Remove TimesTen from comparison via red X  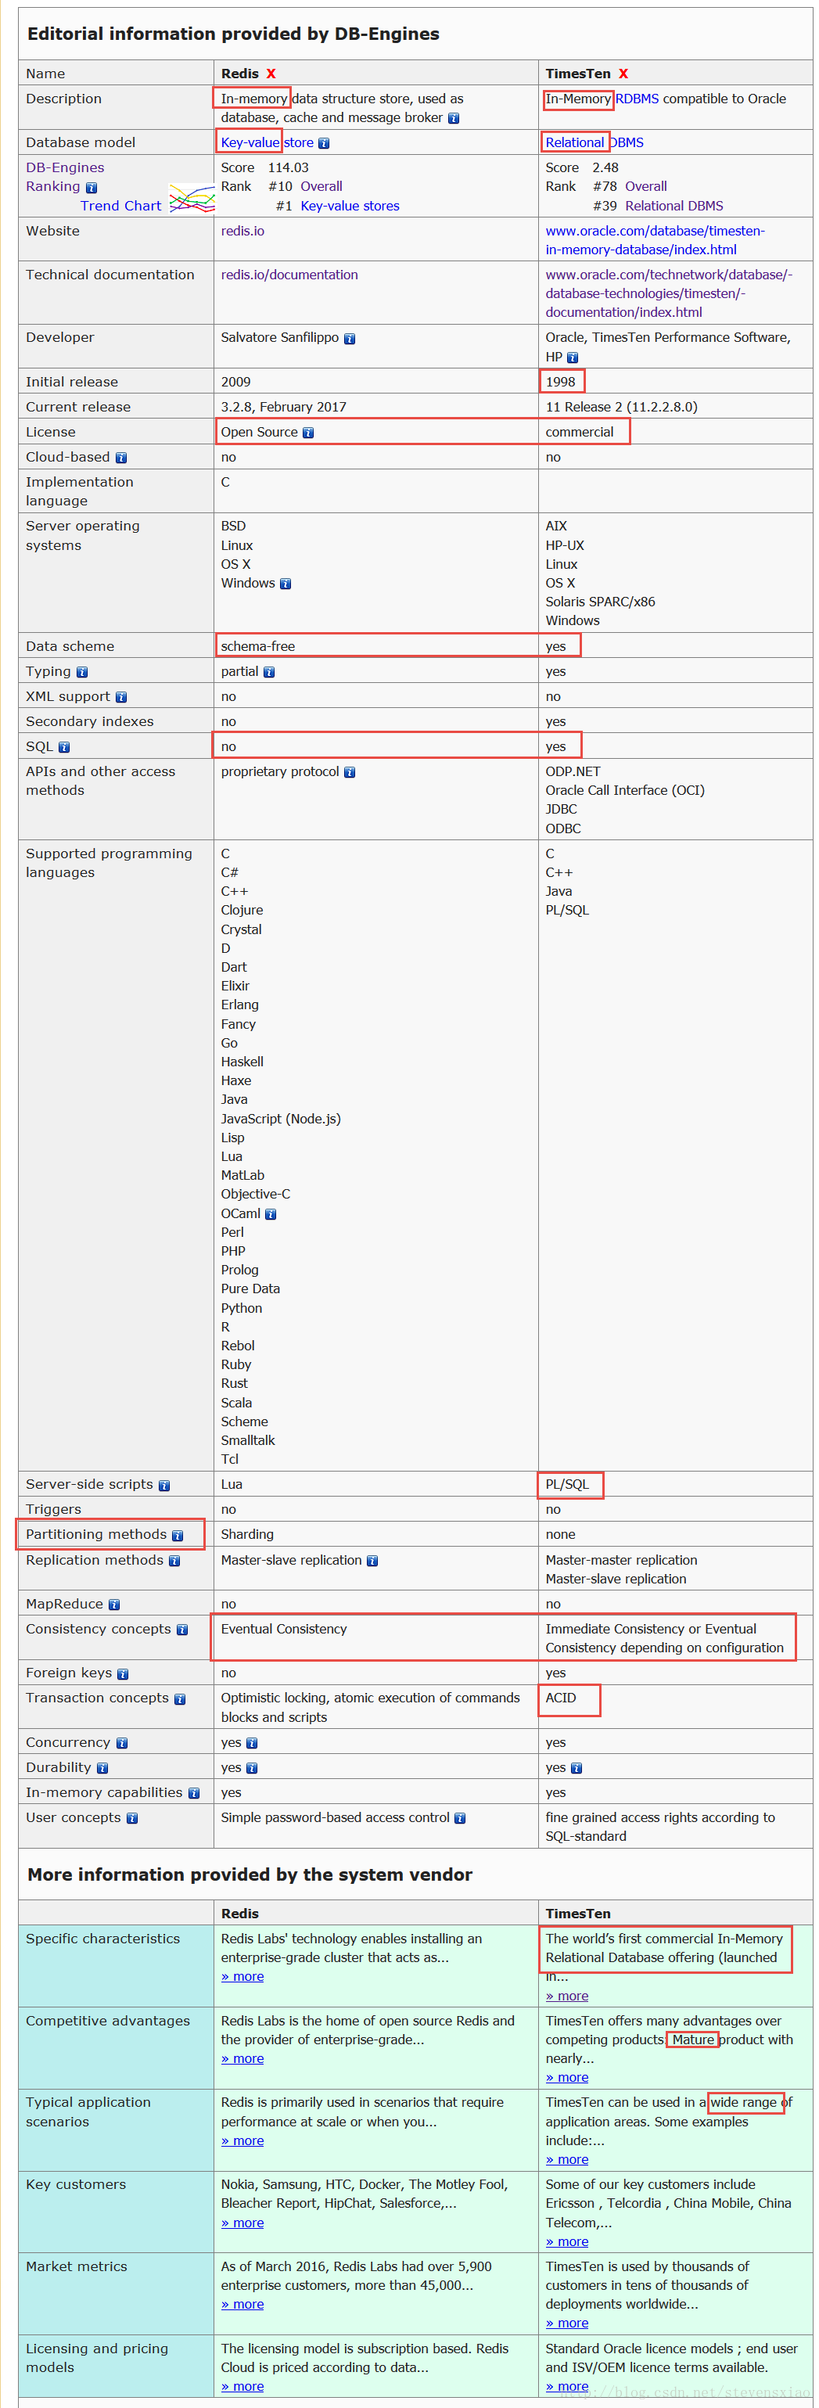tap(623, 74)
